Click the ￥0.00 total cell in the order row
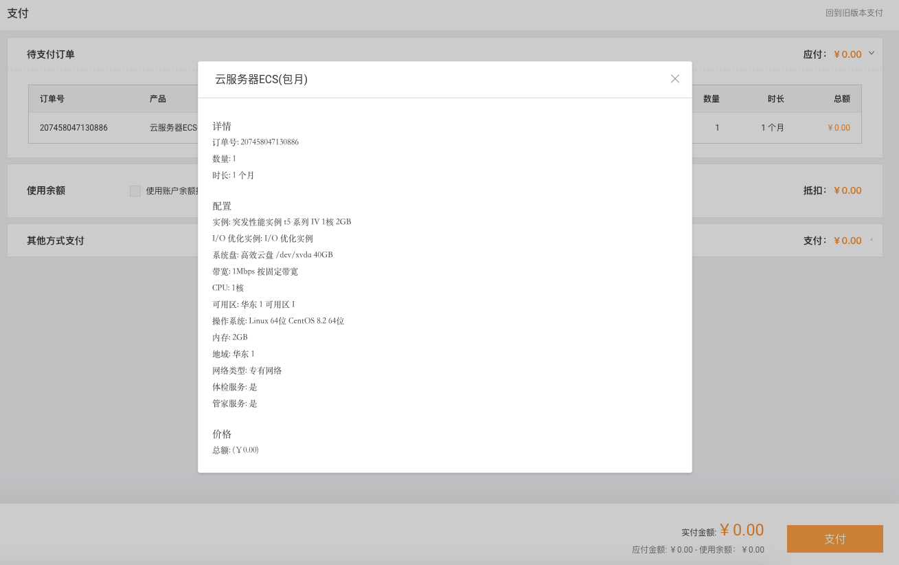 (x=839, y=128)
